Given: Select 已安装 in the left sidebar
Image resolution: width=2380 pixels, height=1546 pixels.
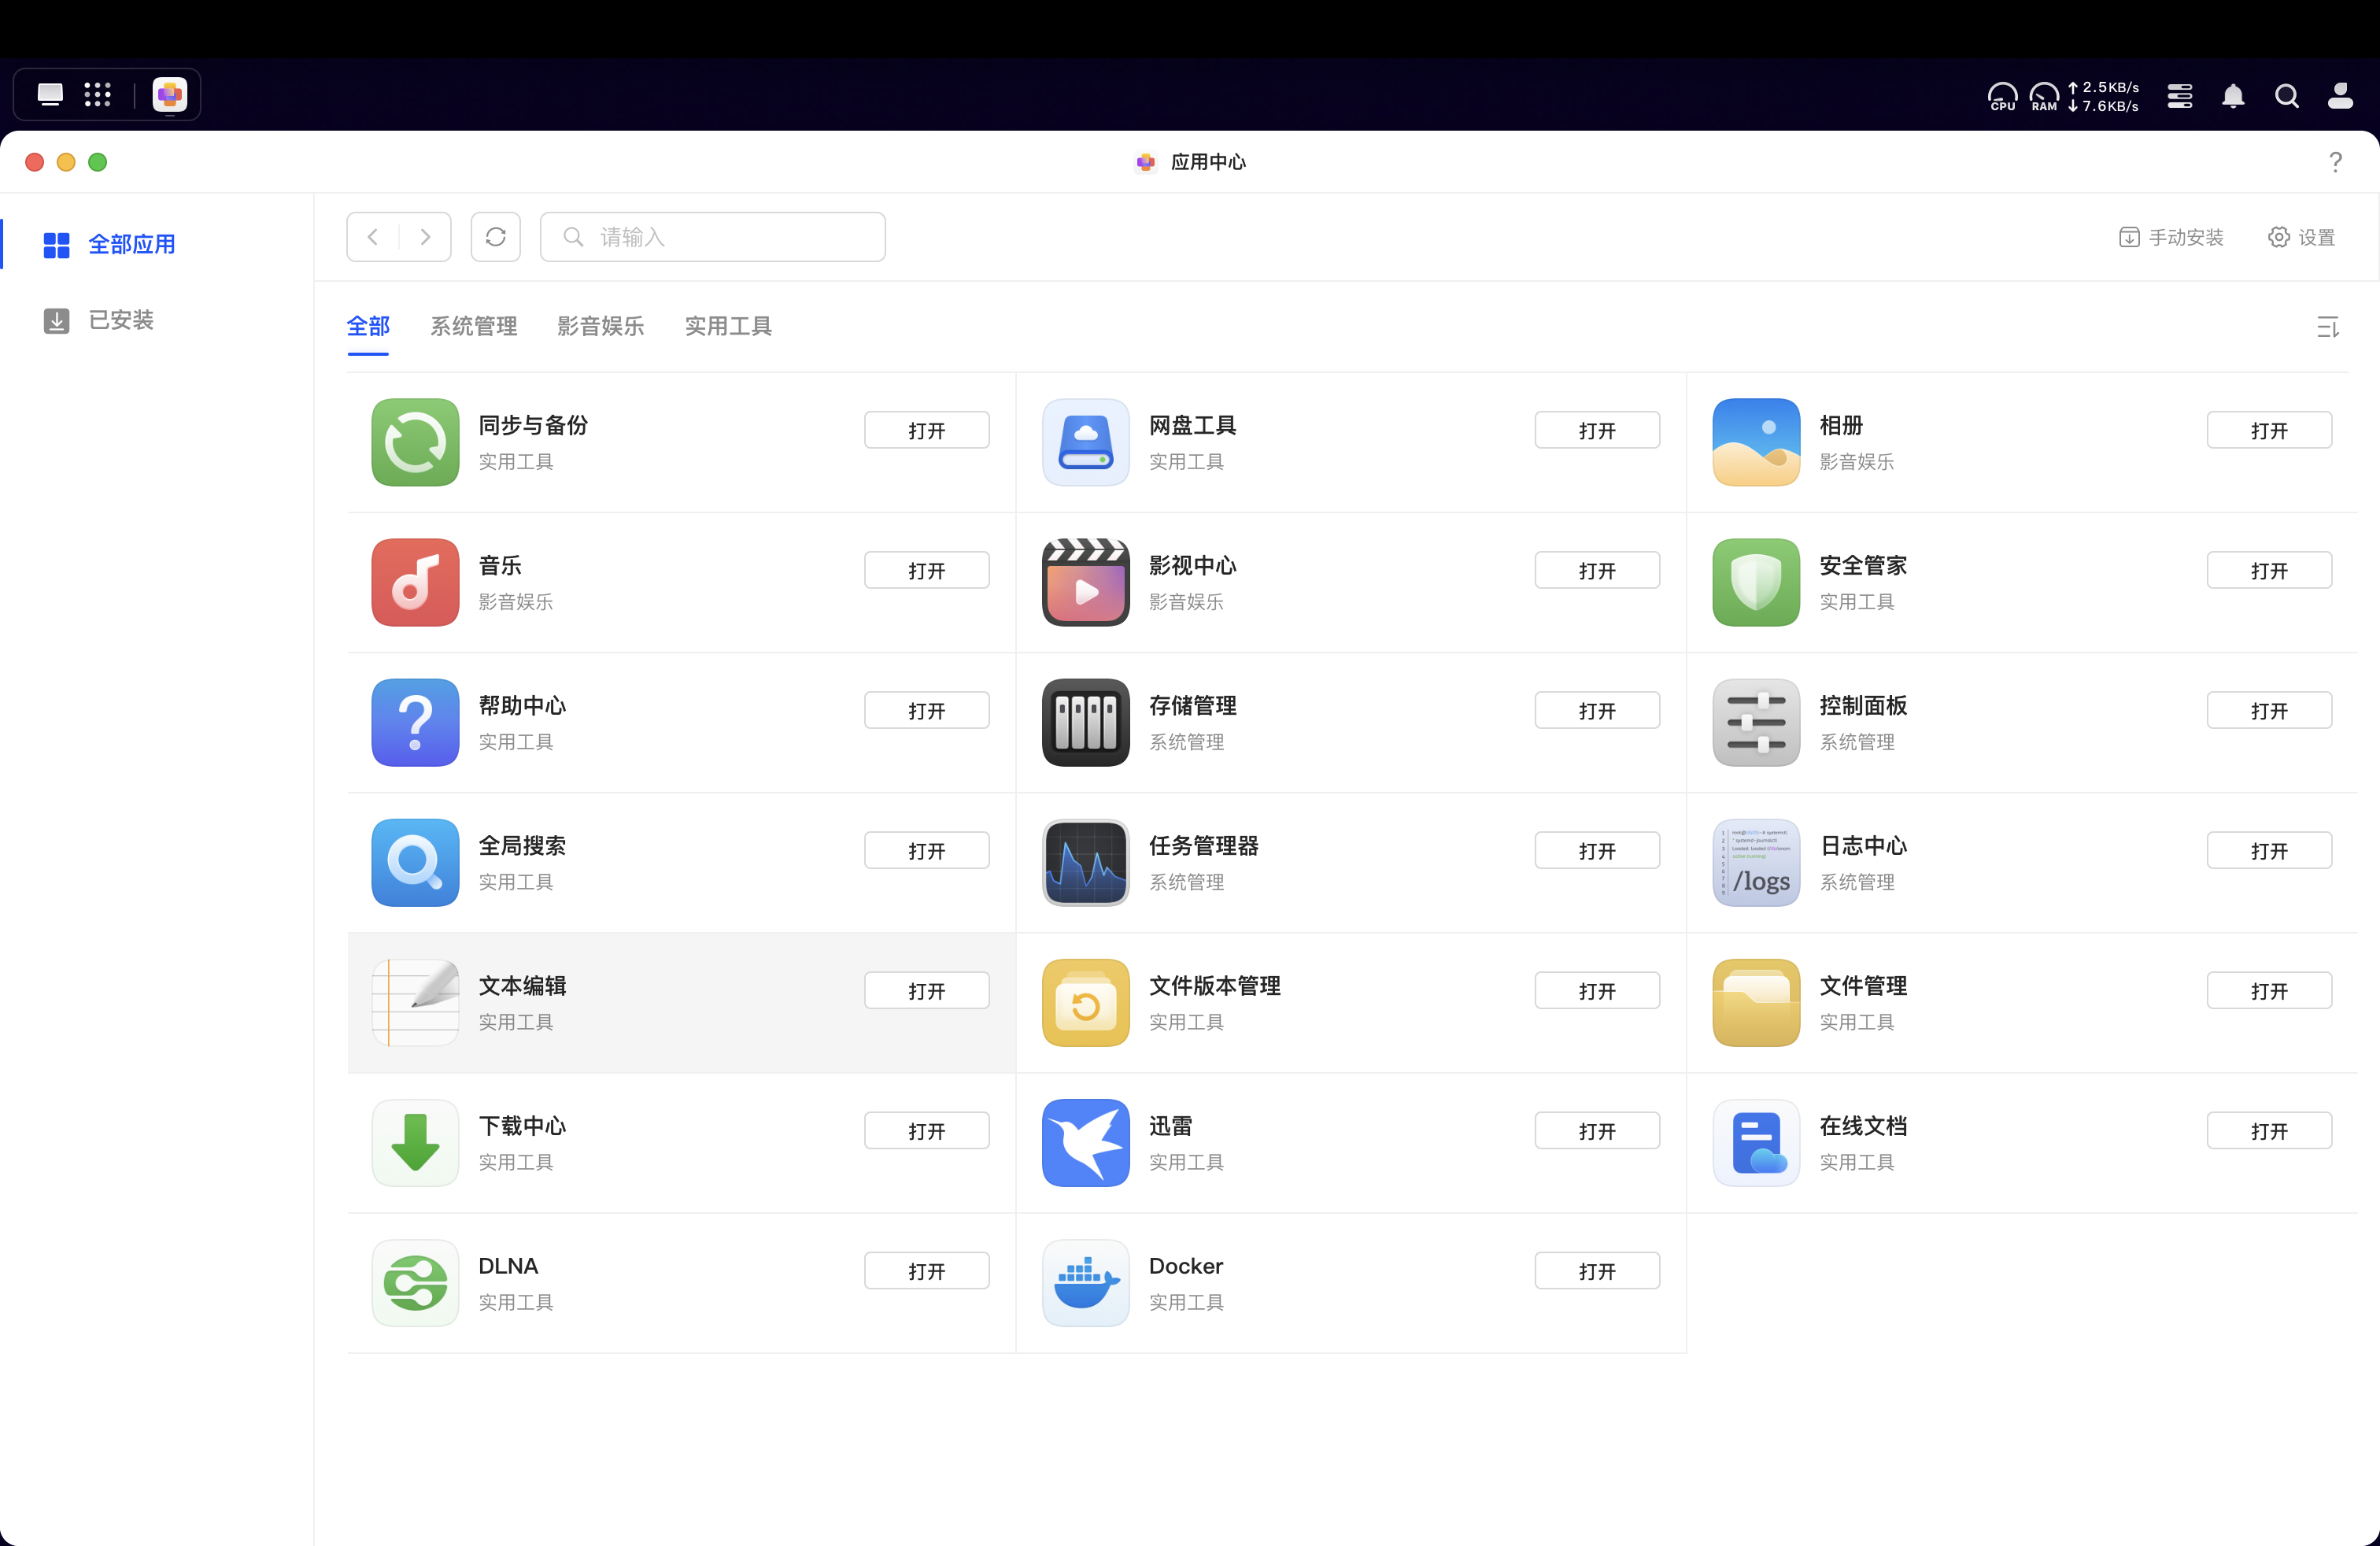Looking at the screenshot, I should coord(120,320).
